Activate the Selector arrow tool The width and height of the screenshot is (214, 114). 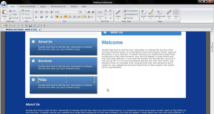(27, 18)
